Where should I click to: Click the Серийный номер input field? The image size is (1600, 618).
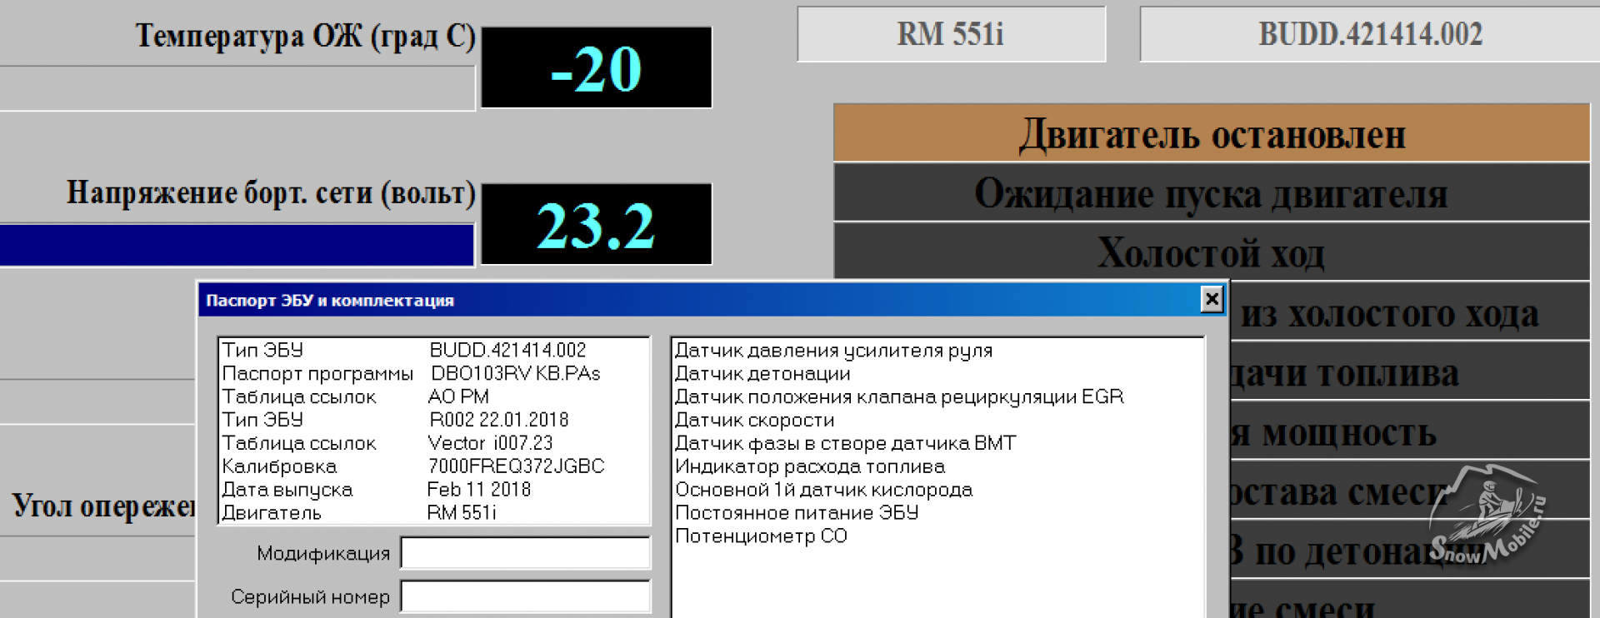525,596
